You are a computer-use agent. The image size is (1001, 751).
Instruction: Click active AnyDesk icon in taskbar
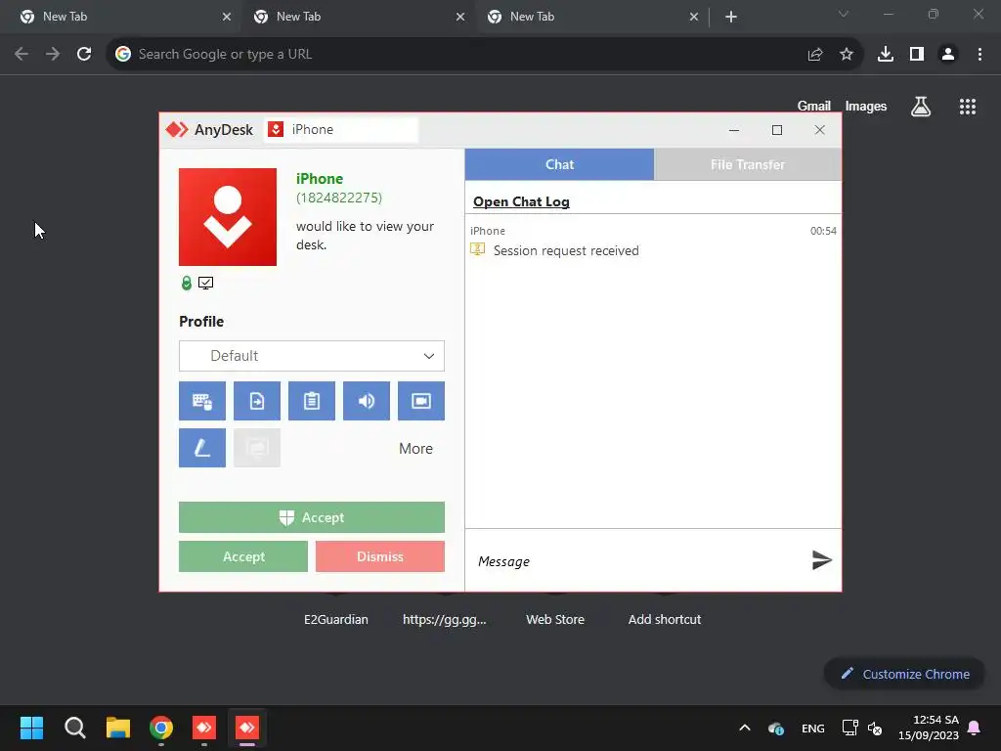247,728
